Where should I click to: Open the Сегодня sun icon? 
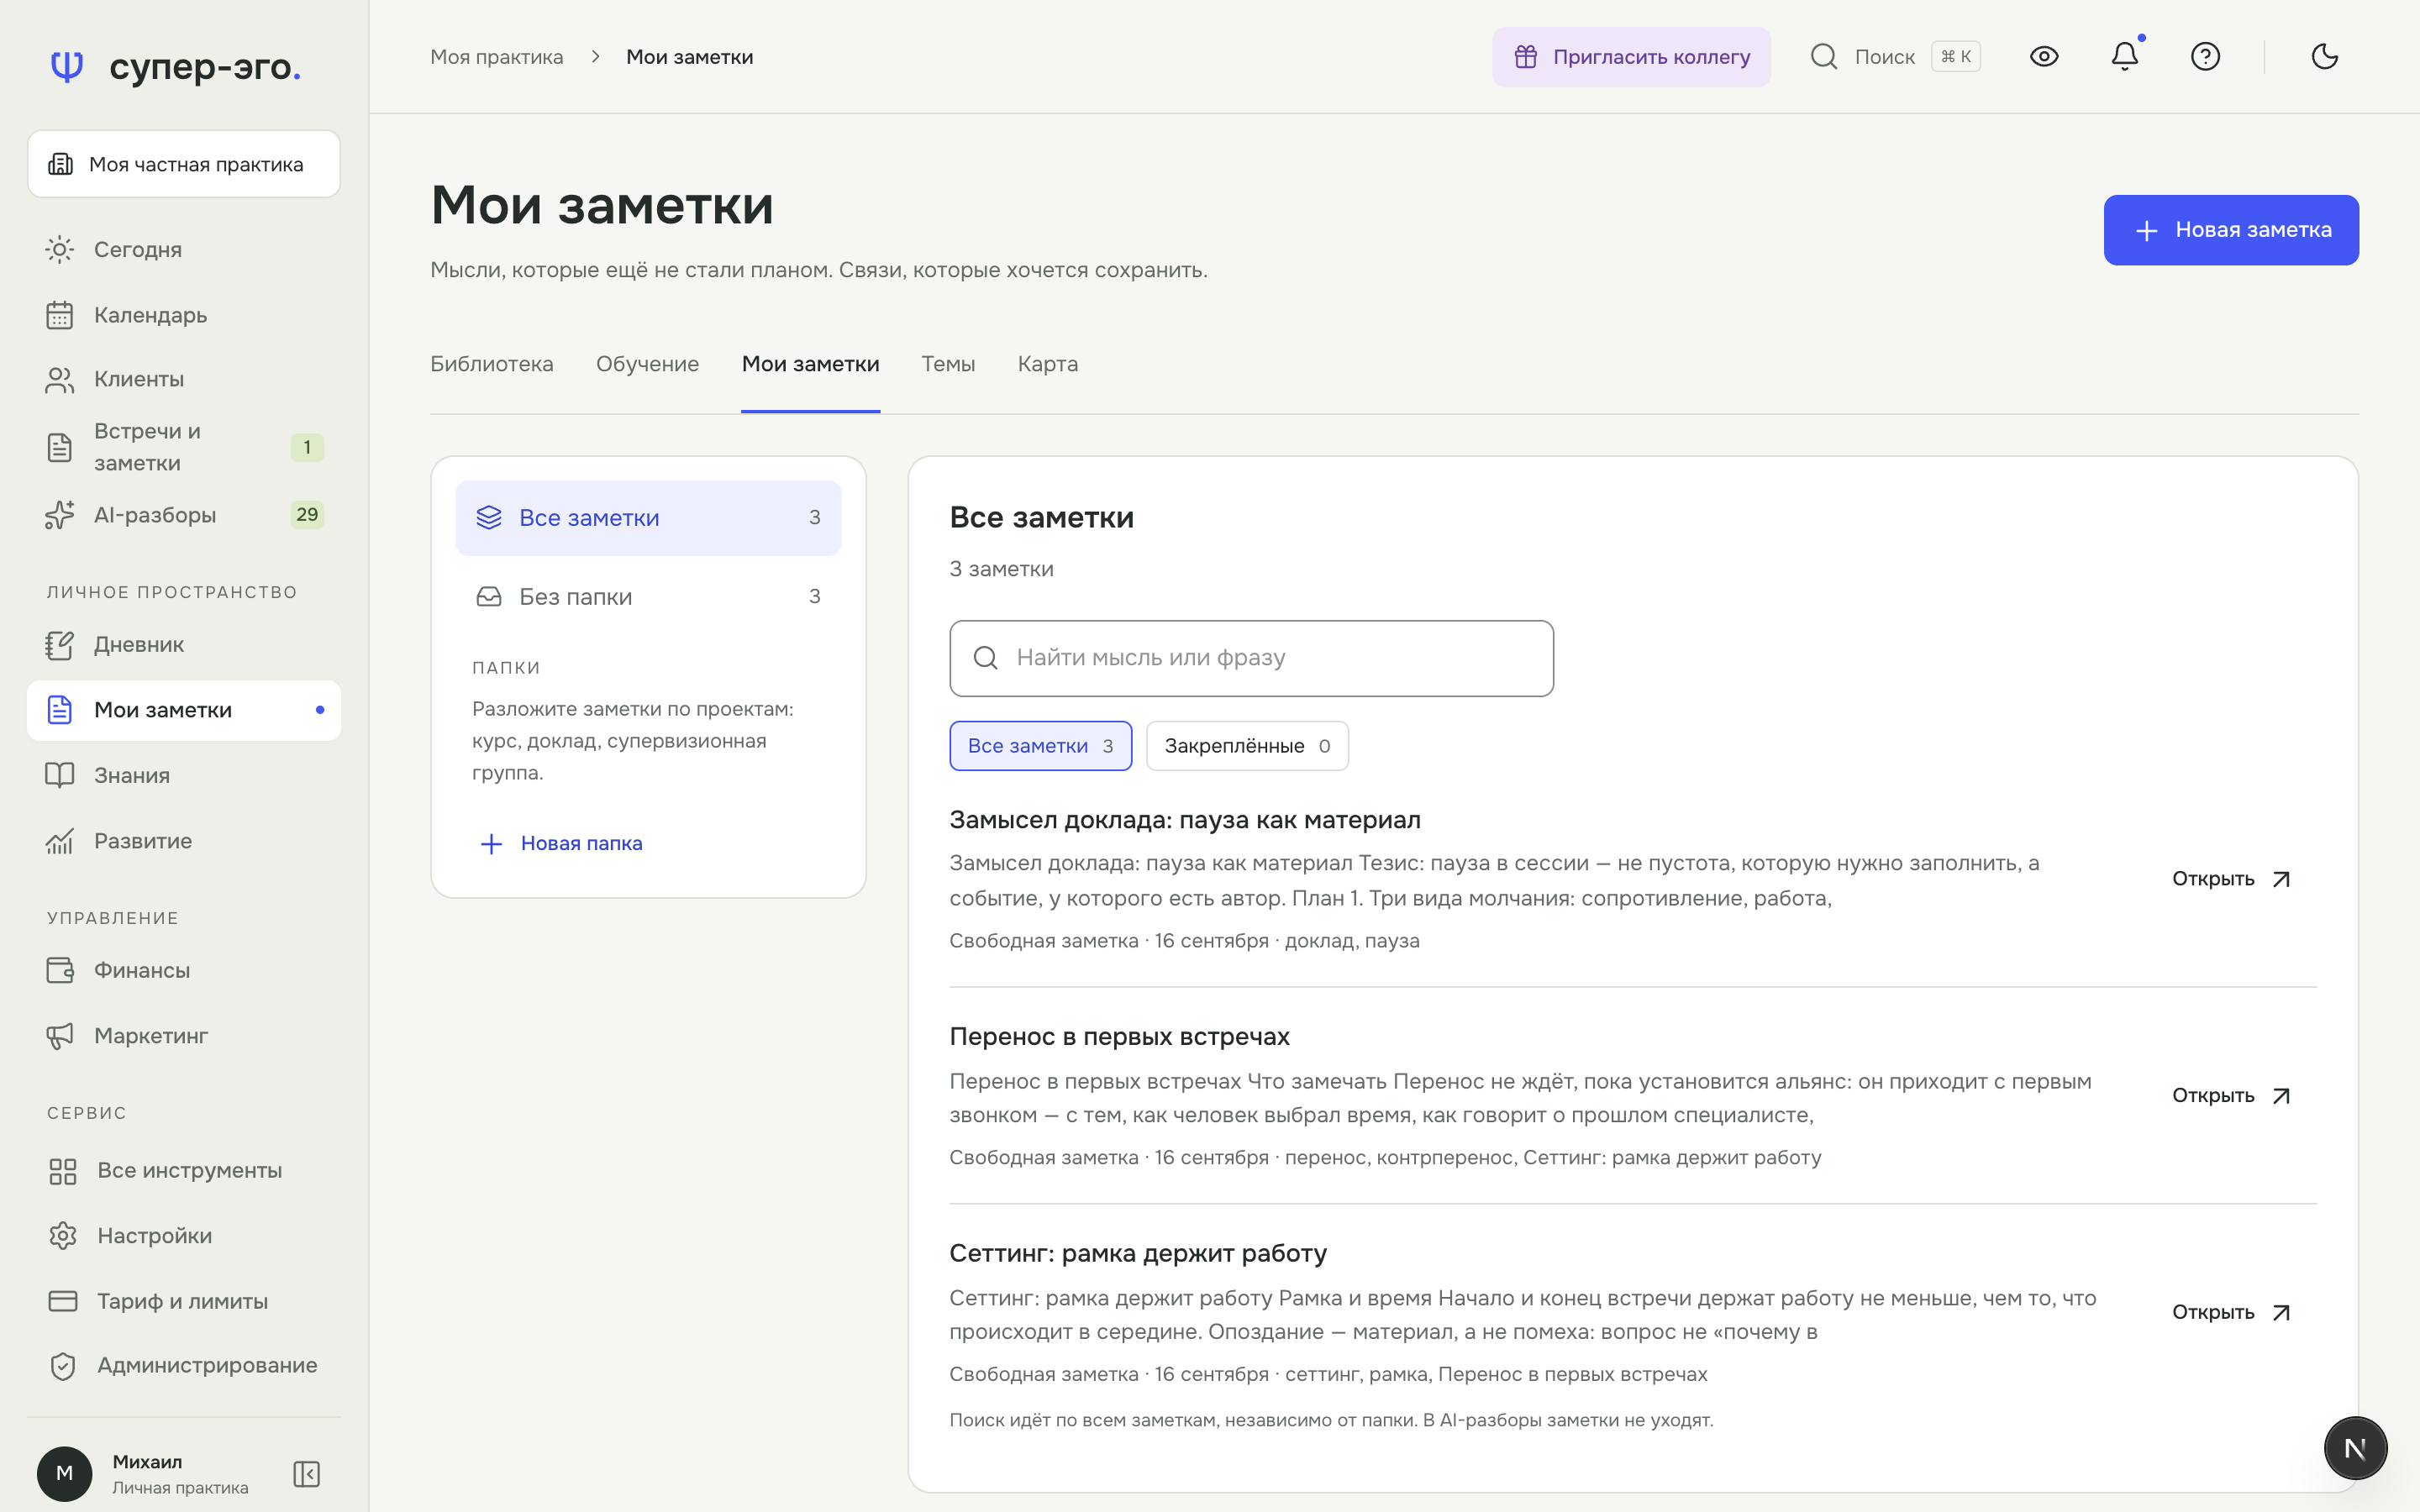60,249
